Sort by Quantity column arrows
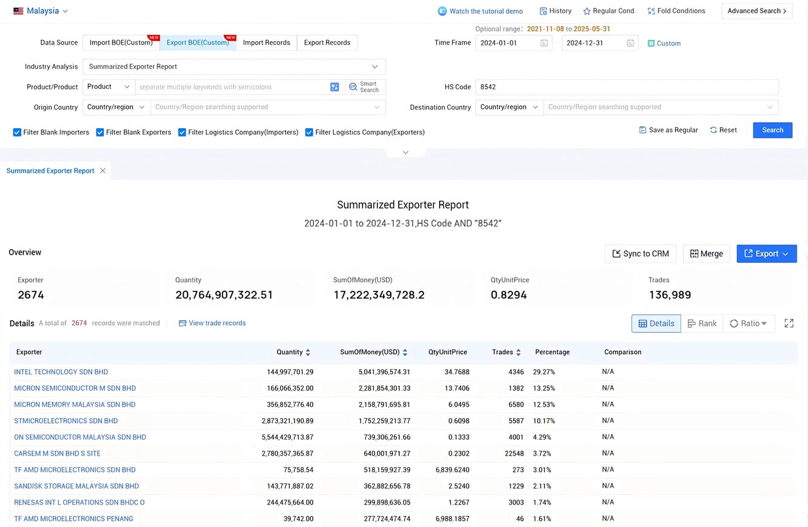808x527 pixels. [x=308, y=352]
